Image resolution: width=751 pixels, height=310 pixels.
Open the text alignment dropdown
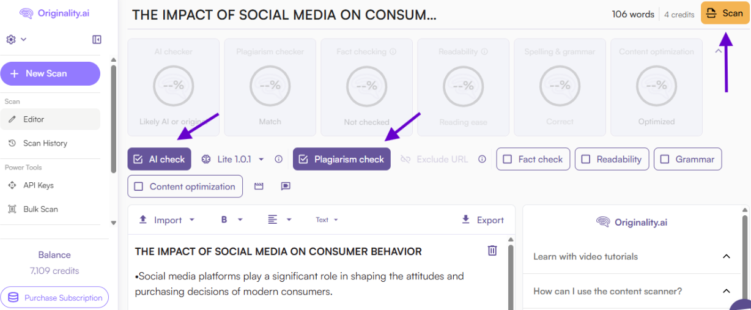click(x=279, y=220)
